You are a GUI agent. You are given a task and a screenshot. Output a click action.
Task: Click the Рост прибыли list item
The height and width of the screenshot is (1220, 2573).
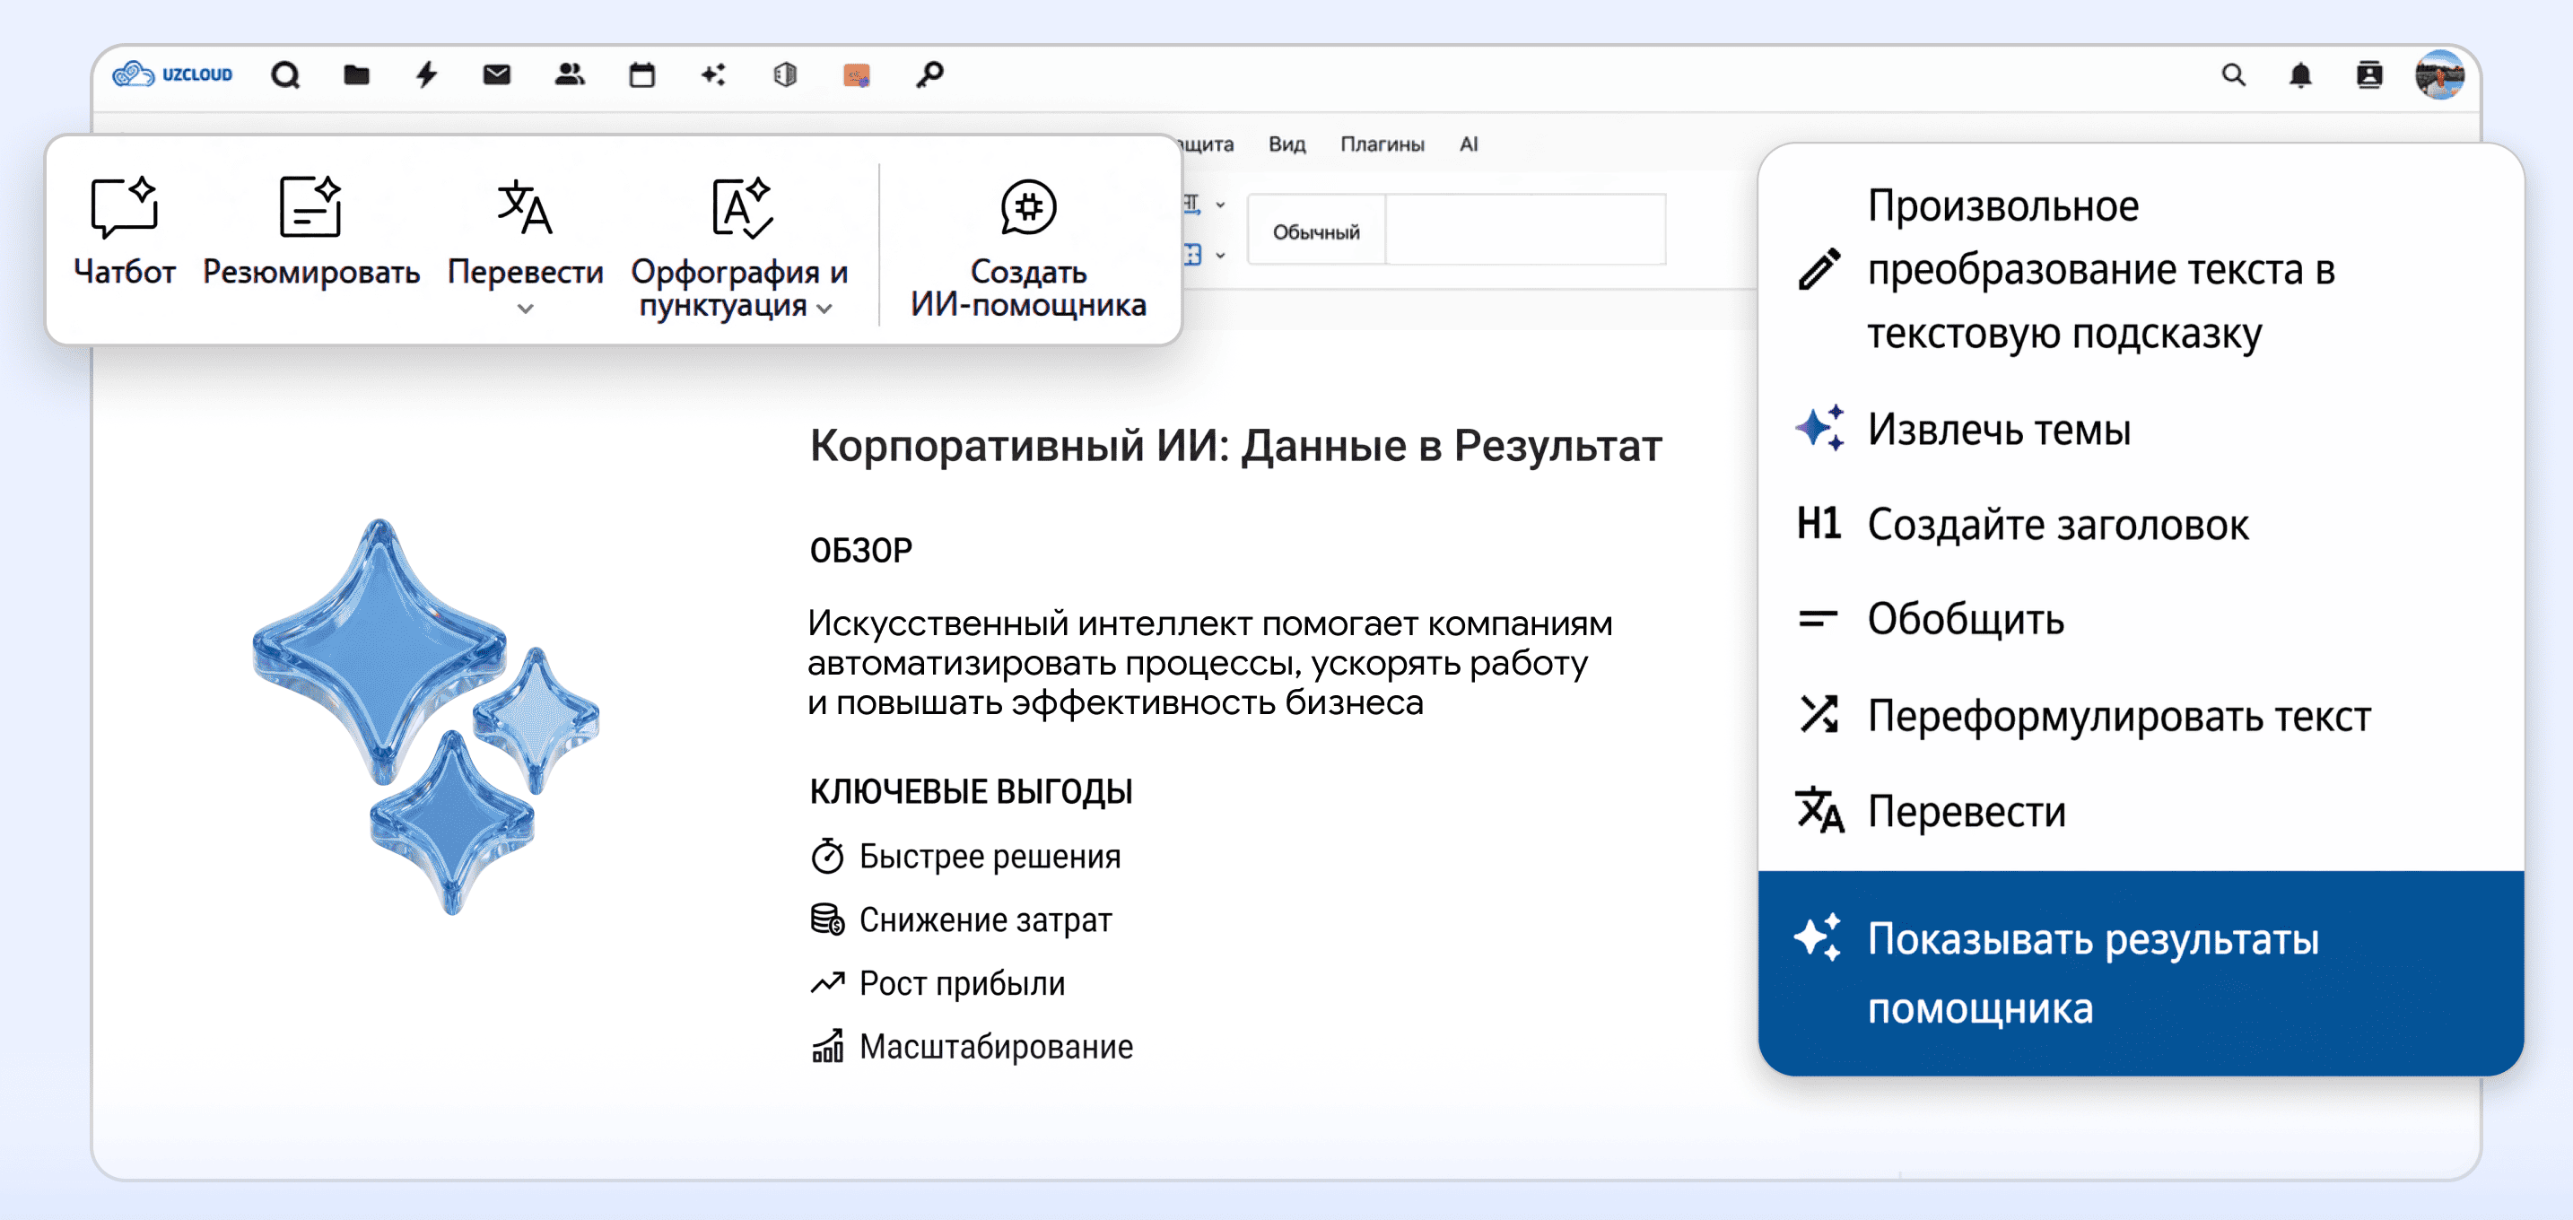[x=938, y=983]
